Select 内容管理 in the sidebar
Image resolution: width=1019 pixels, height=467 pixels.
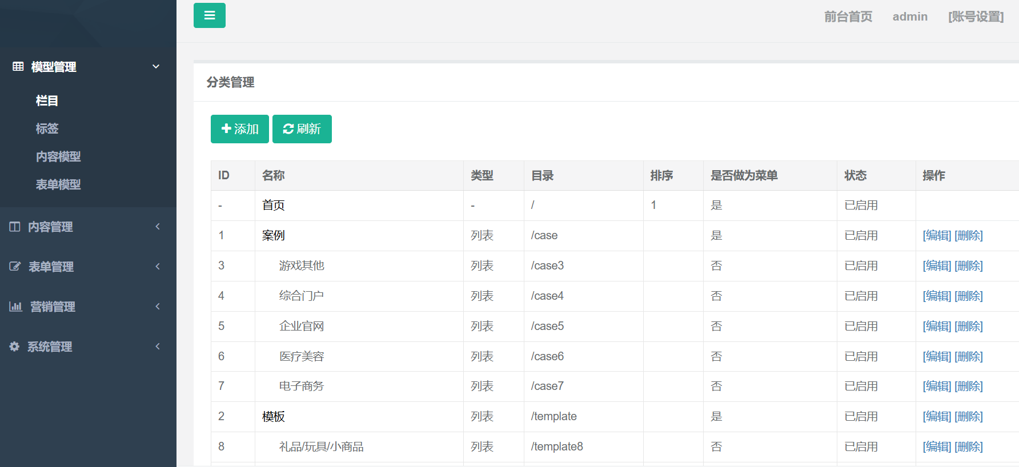50,227
